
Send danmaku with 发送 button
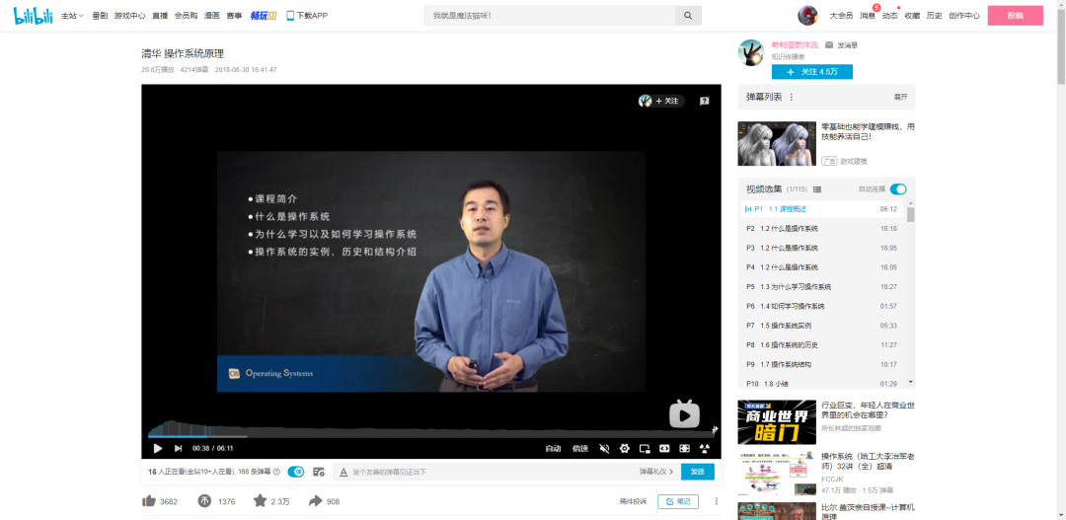point(698,472)
